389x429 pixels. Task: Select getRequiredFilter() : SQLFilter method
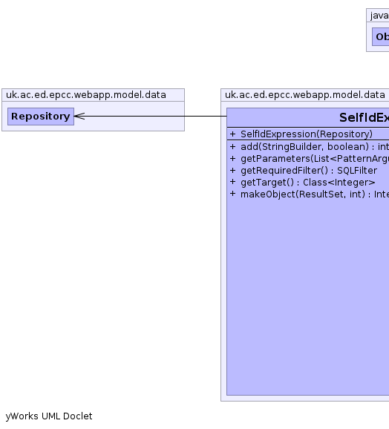pos(309,171)
